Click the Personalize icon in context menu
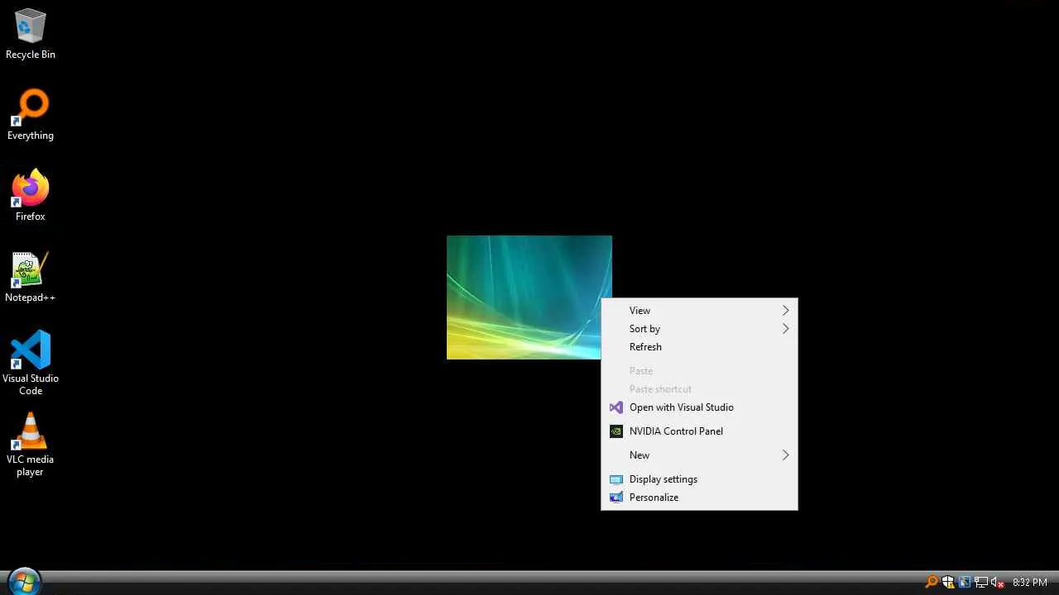This screenshot has width=1059, height=595. 616,497
